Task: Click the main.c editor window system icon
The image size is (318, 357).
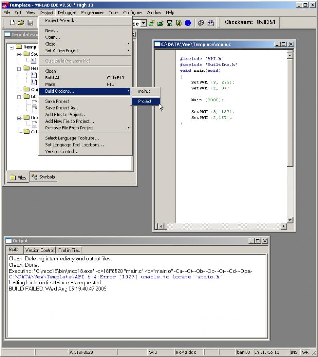Action: click(157, 44)
